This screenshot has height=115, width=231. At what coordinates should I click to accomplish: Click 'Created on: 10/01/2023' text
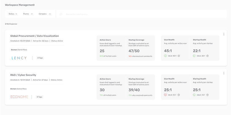[20, 80]
